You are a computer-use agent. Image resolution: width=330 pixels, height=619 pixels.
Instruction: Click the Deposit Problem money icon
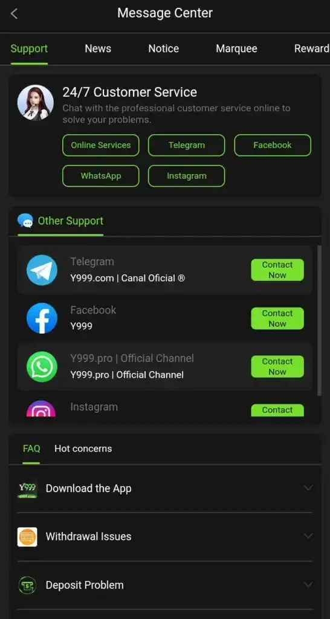click(27, 585)
